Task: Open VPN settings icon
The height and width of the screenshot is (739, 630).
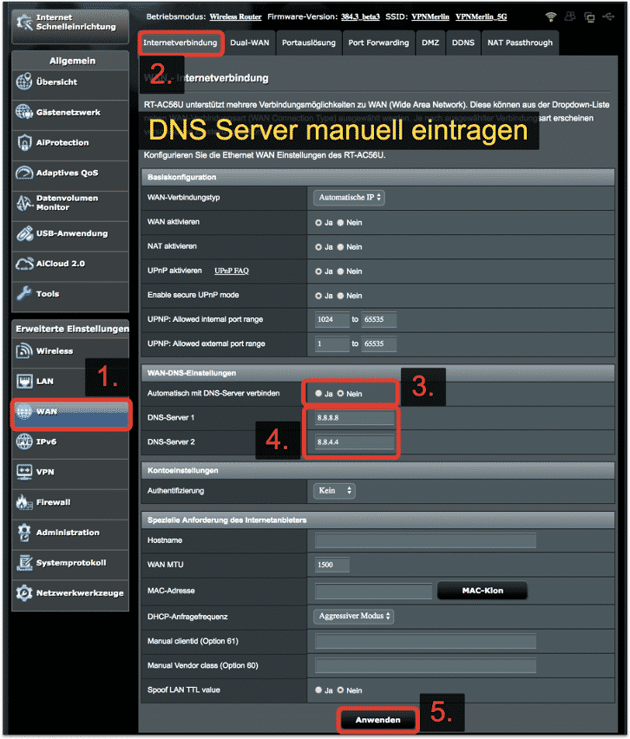Action: pyautogui.click(x=24, y=472)
